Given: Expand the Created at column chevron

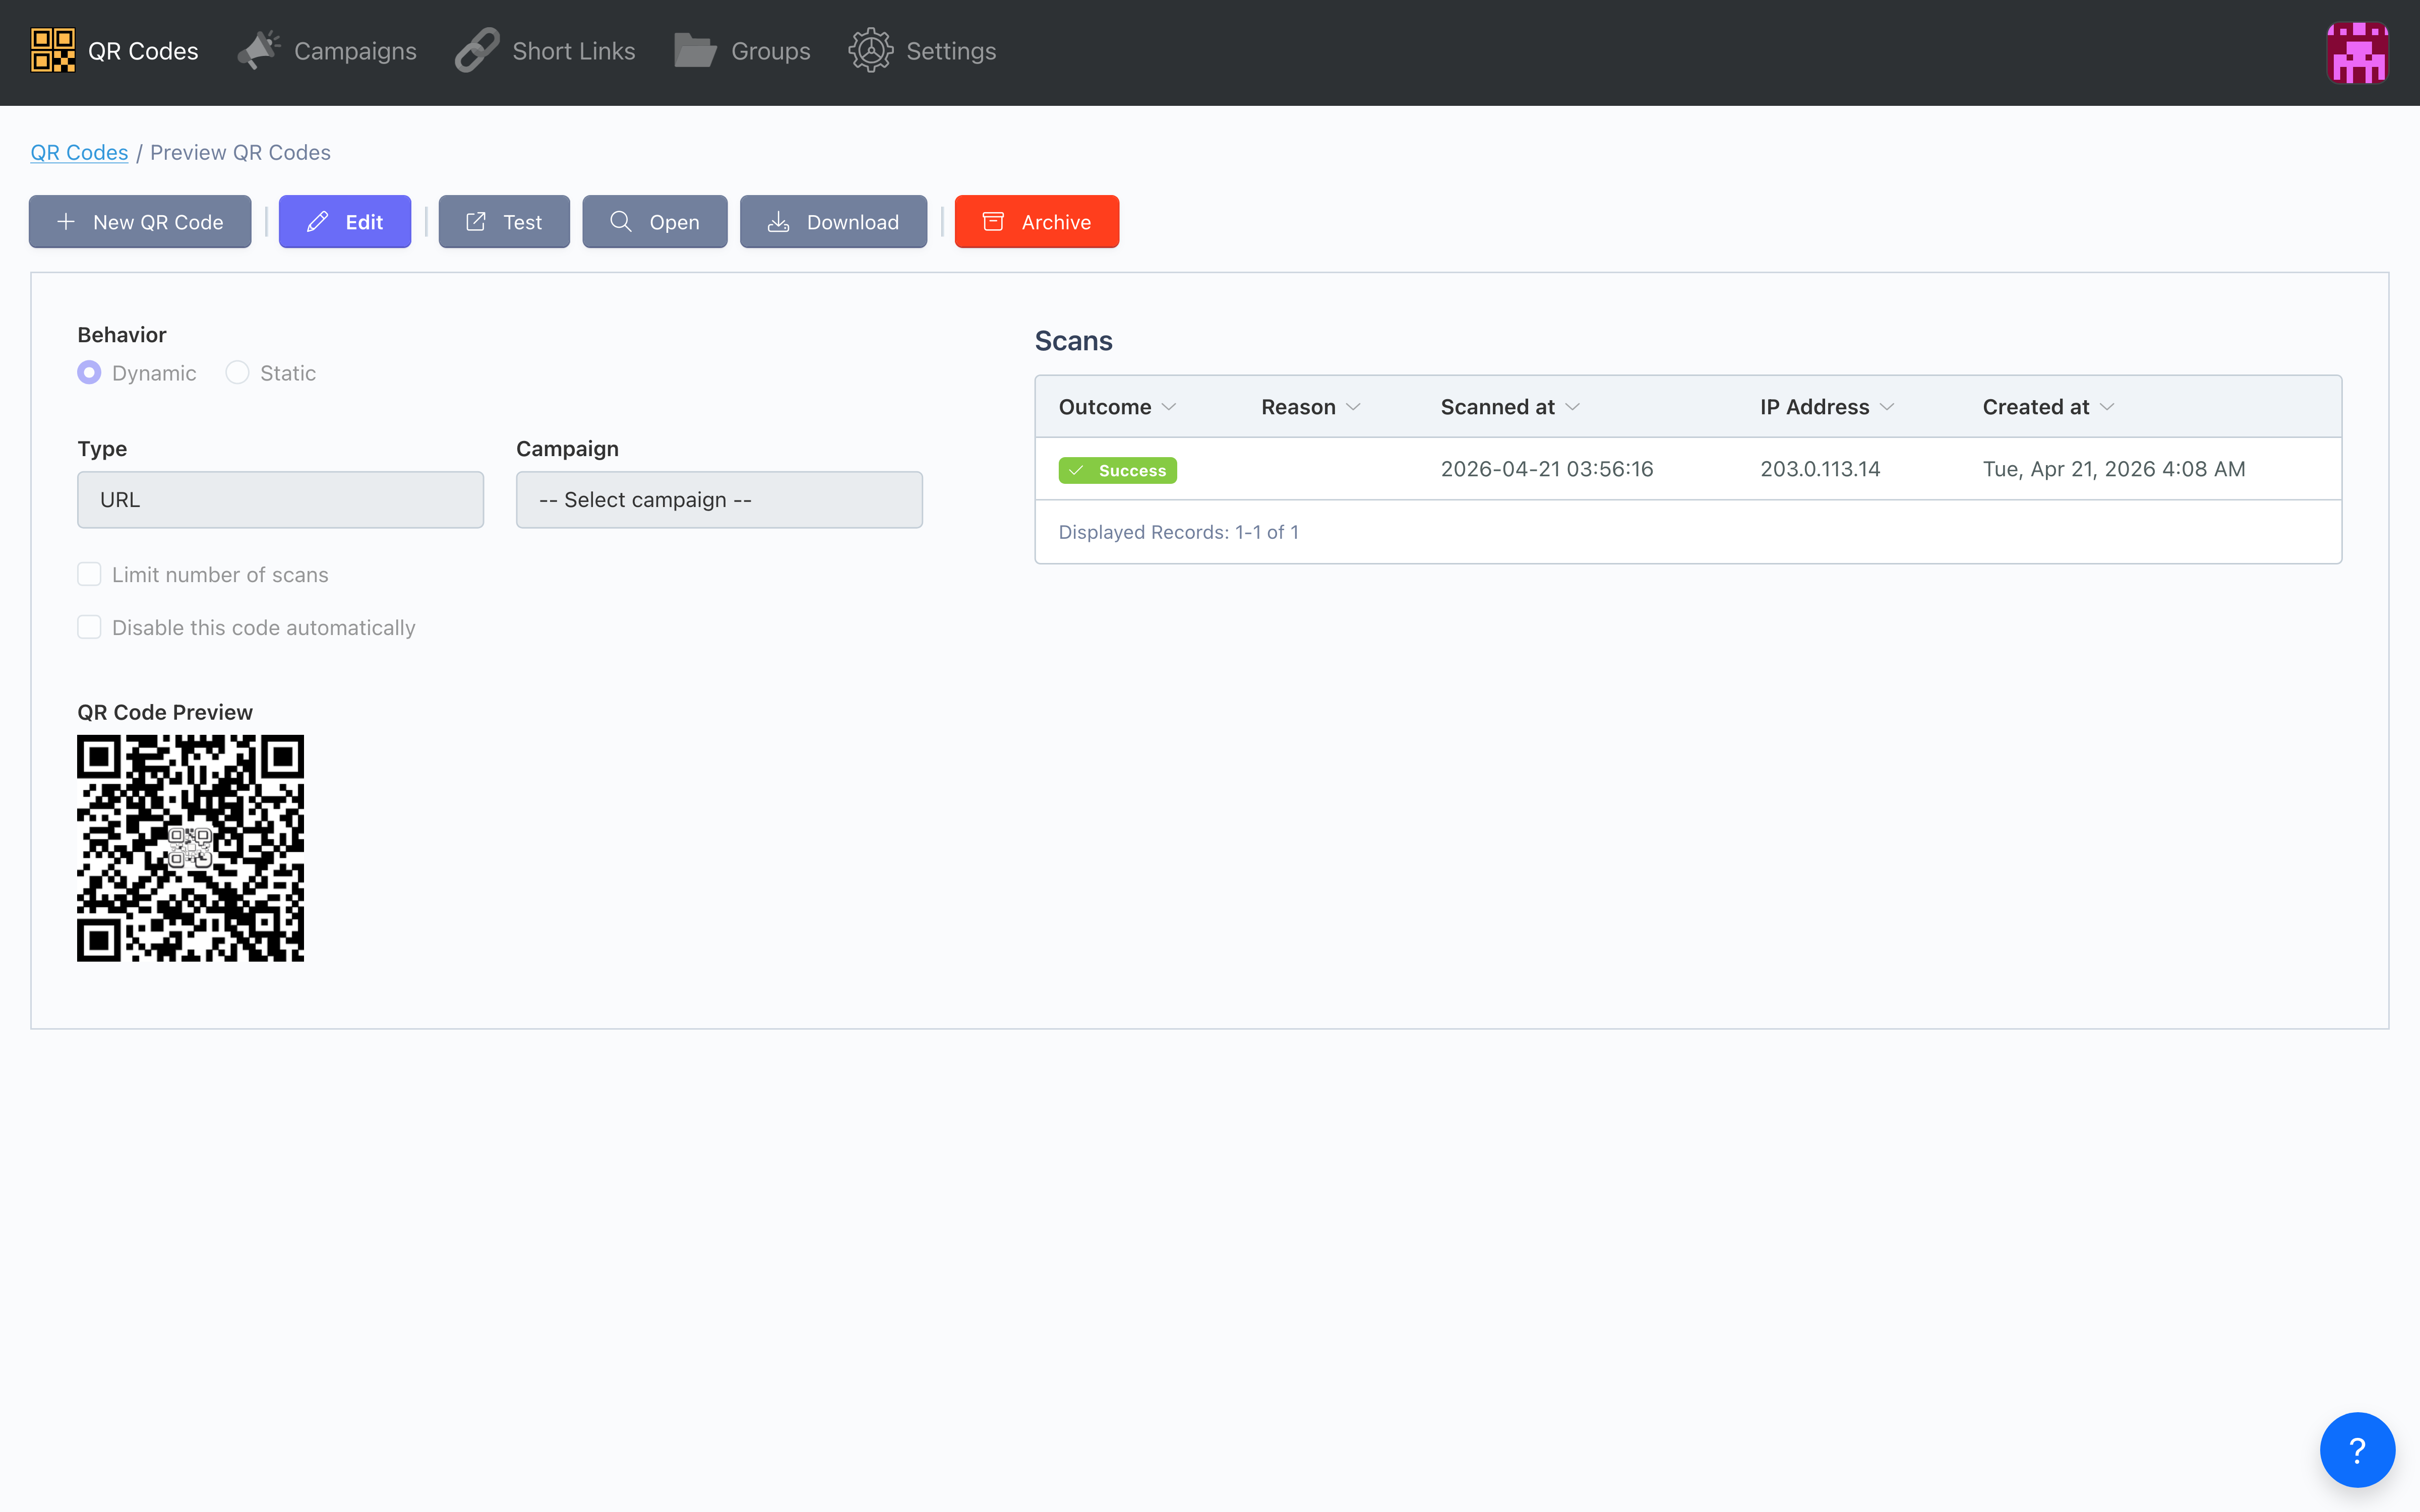Looking at the screenshot, I should 2107,407.
